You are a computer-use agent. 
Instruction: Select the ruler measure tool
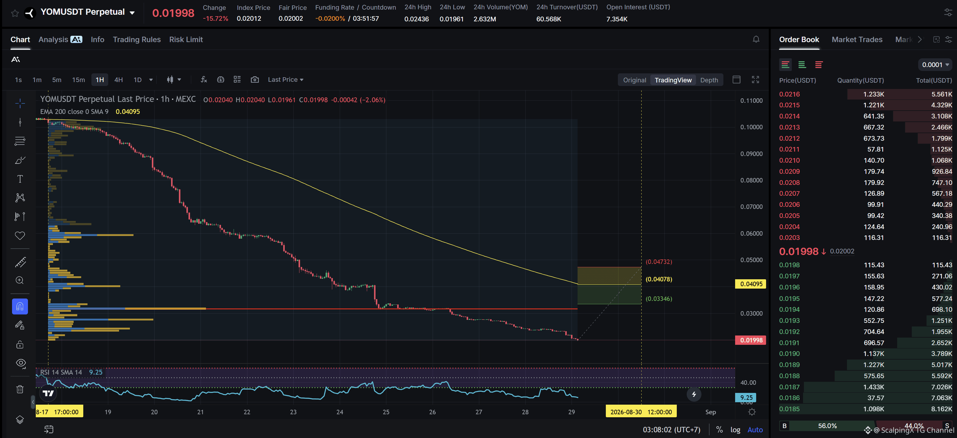[x=20, y=262]
